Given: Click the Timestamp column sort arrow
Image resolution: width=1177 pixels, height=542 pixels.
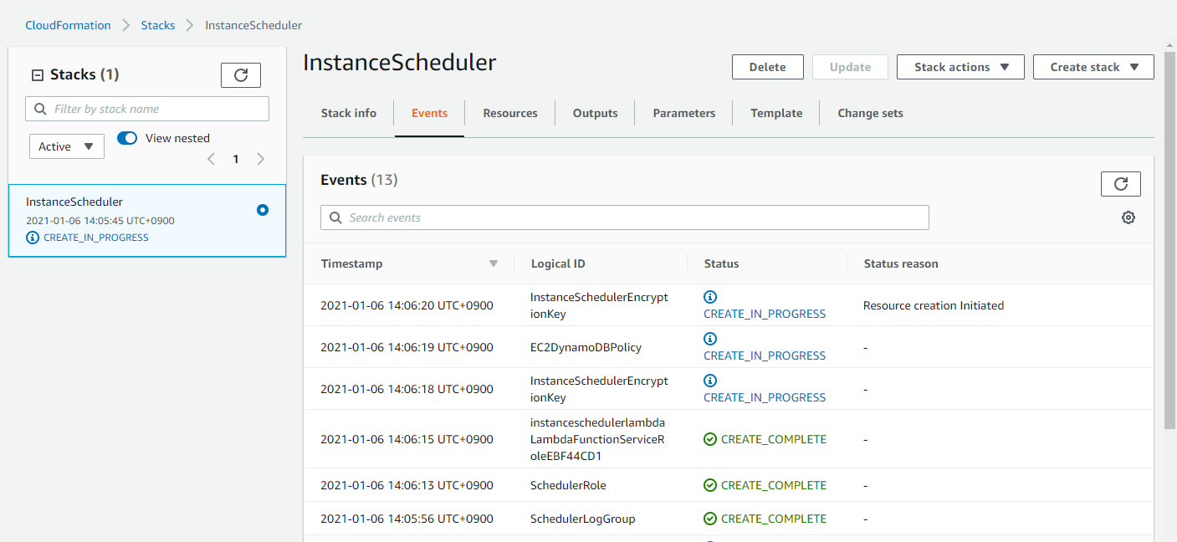Looking at the screenshot, I should 493,263.
